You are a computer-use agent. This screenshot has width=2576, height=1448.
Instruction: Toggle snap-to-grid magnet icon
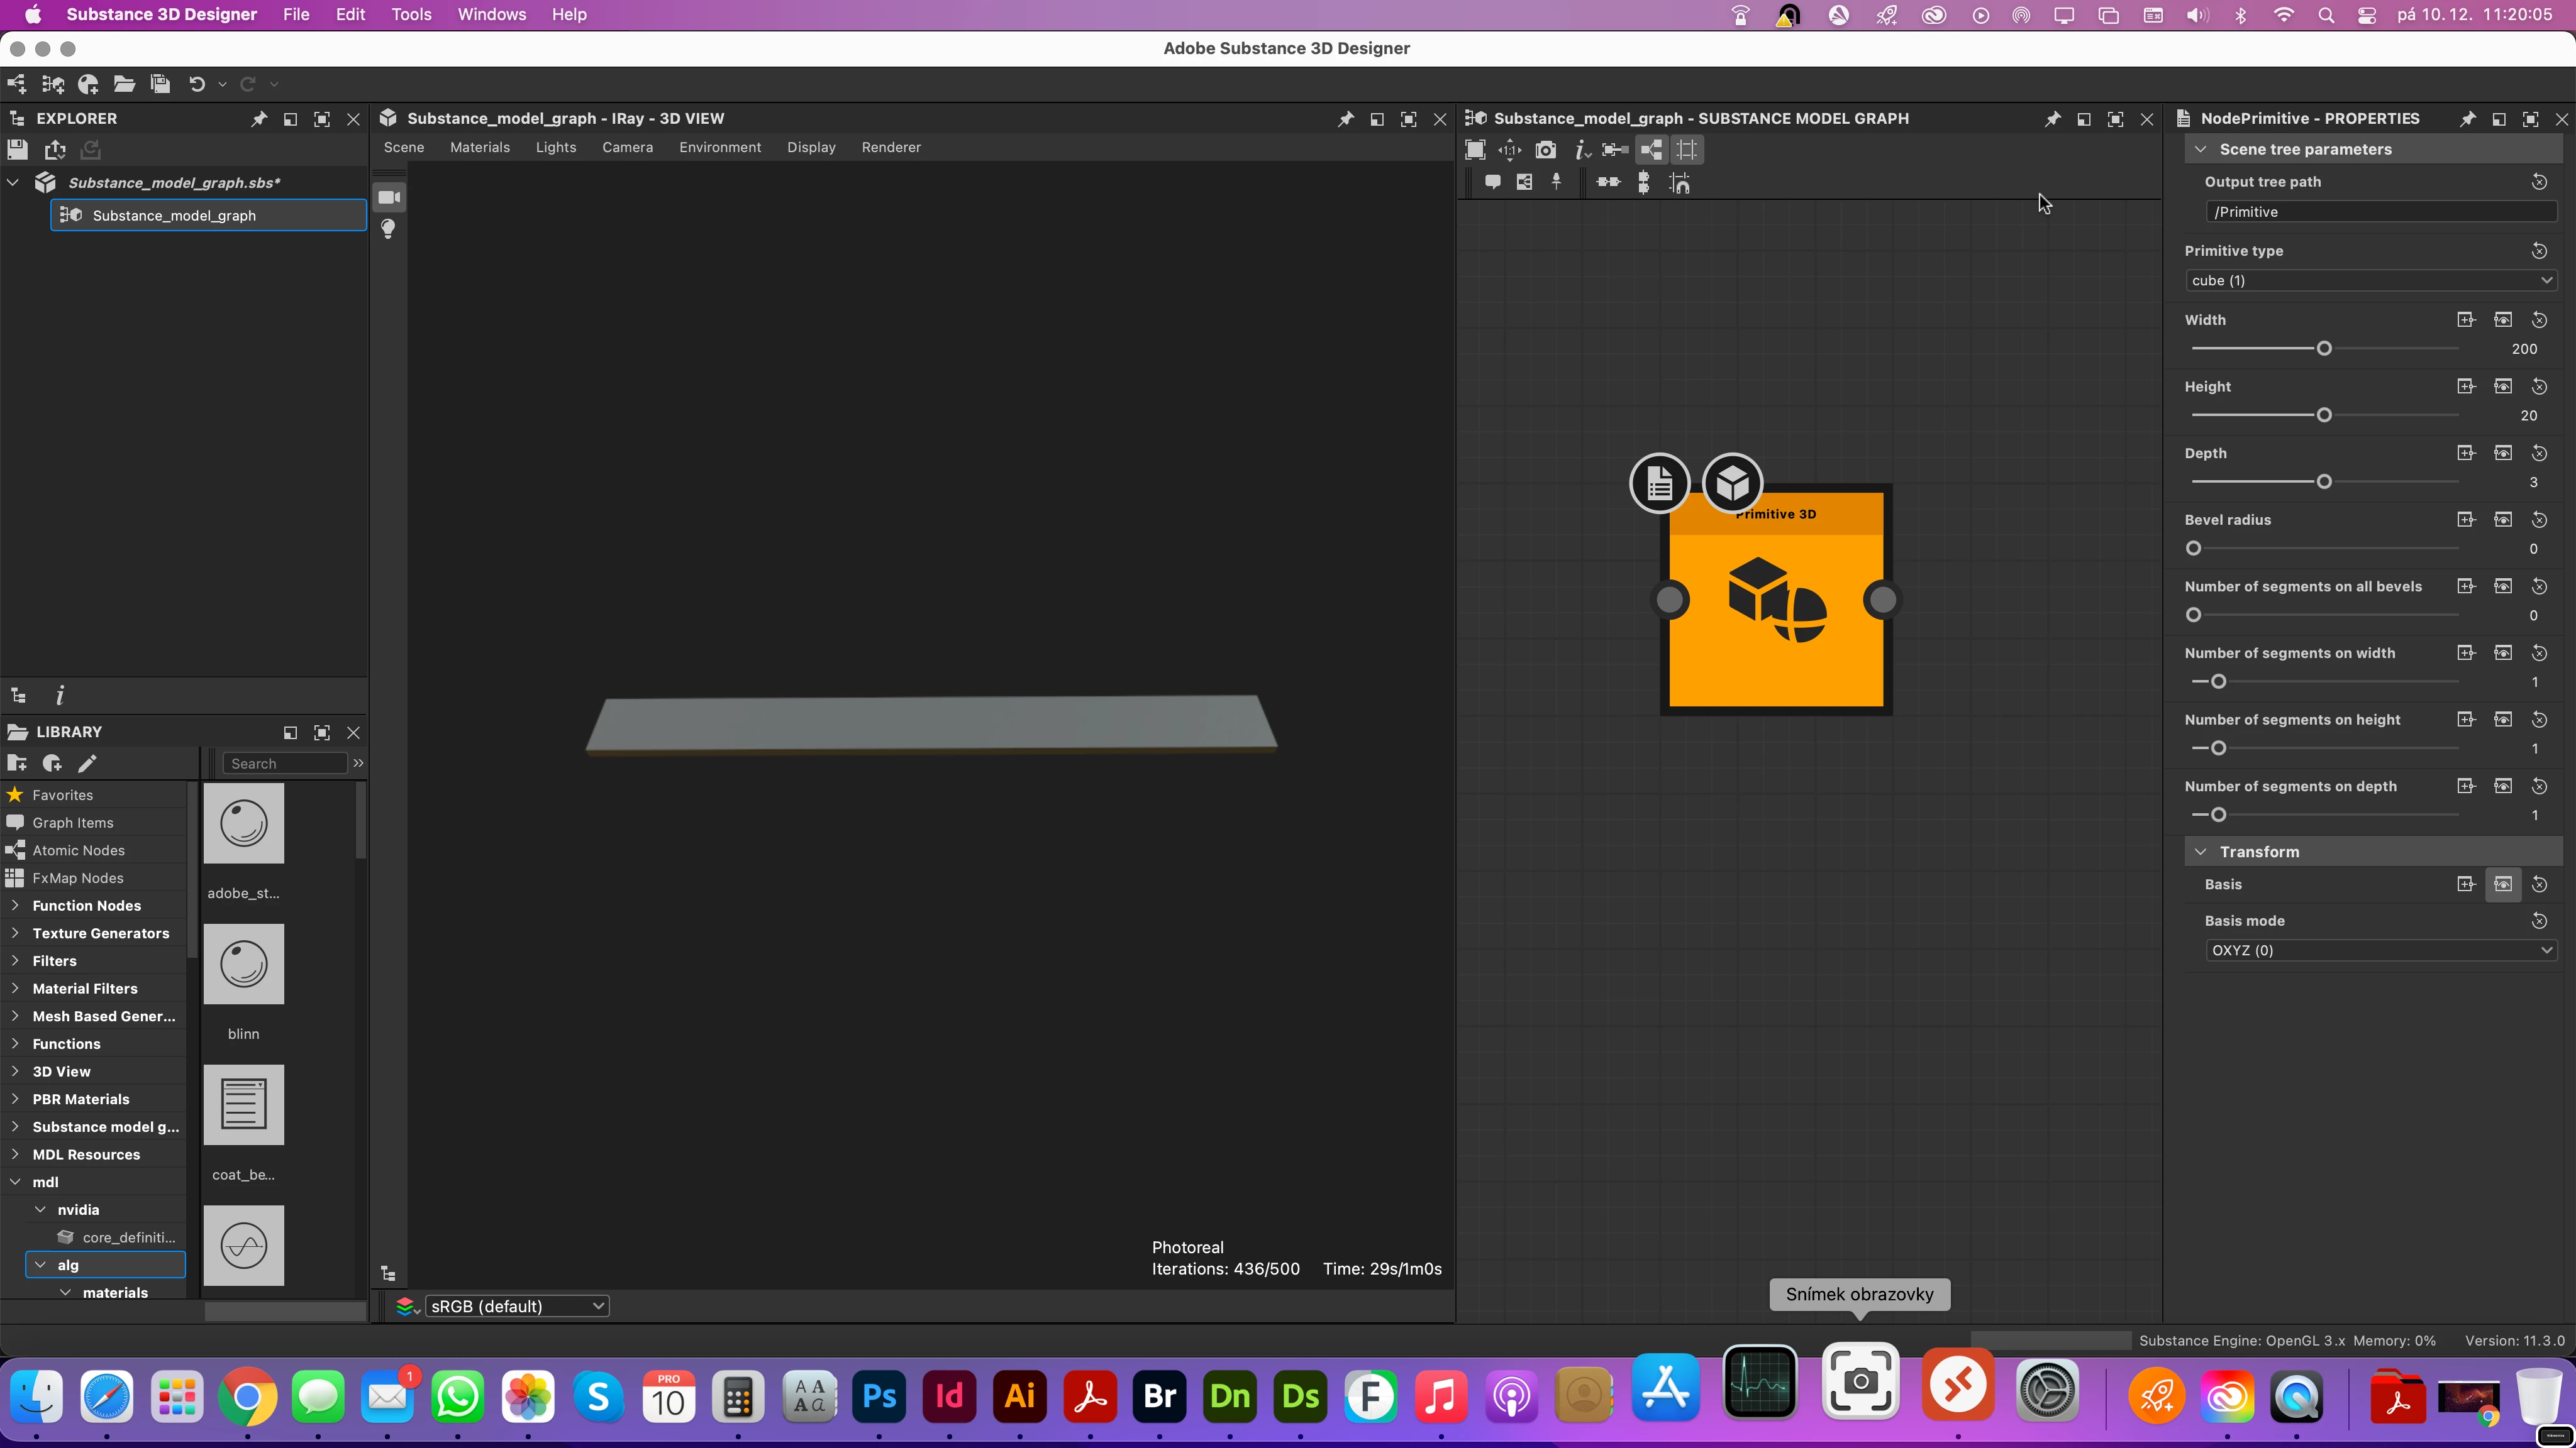pos(1680,183)
